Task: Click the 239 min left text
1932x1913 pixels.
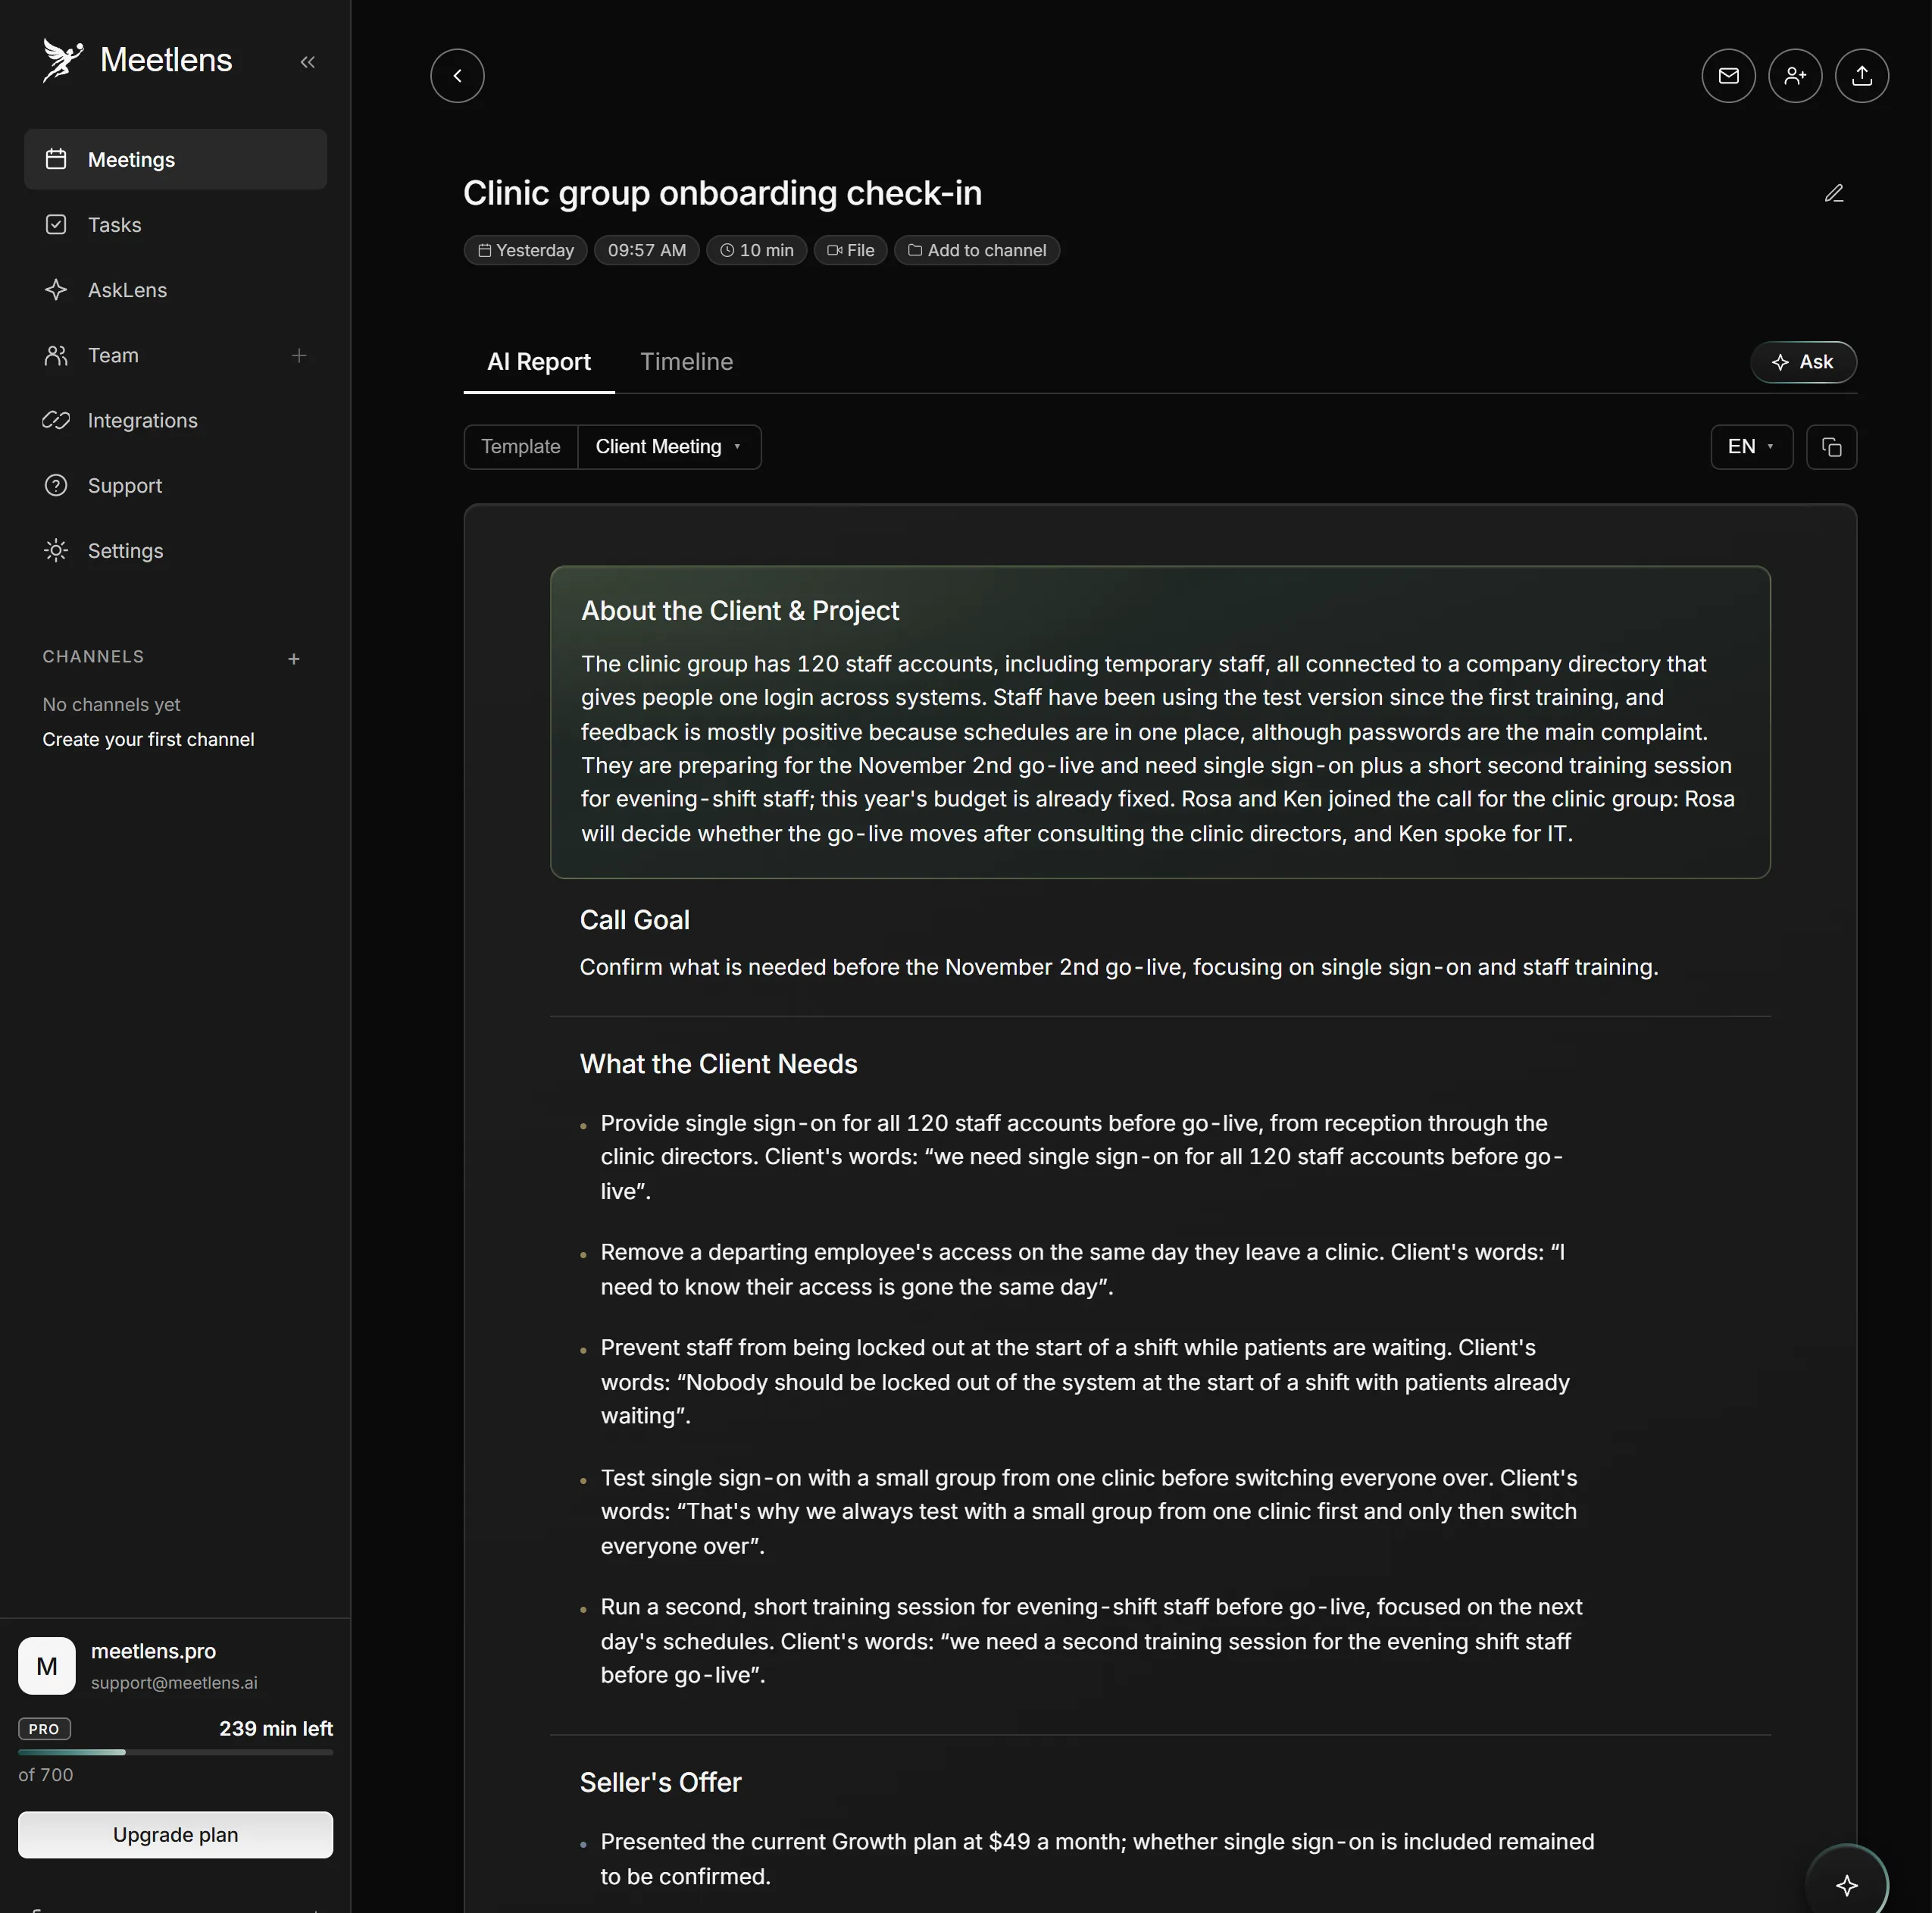Action: tap(276, 1729)
